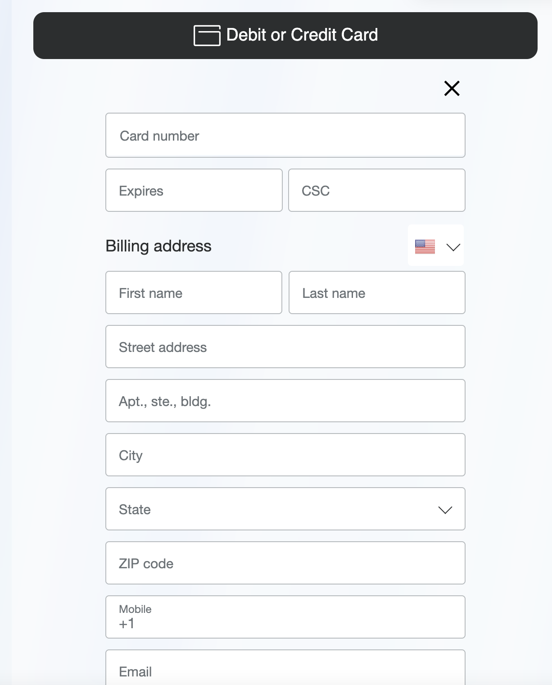The image size is (552, 685).
Task: Click the Mobile phone number field
Action: 285,617
